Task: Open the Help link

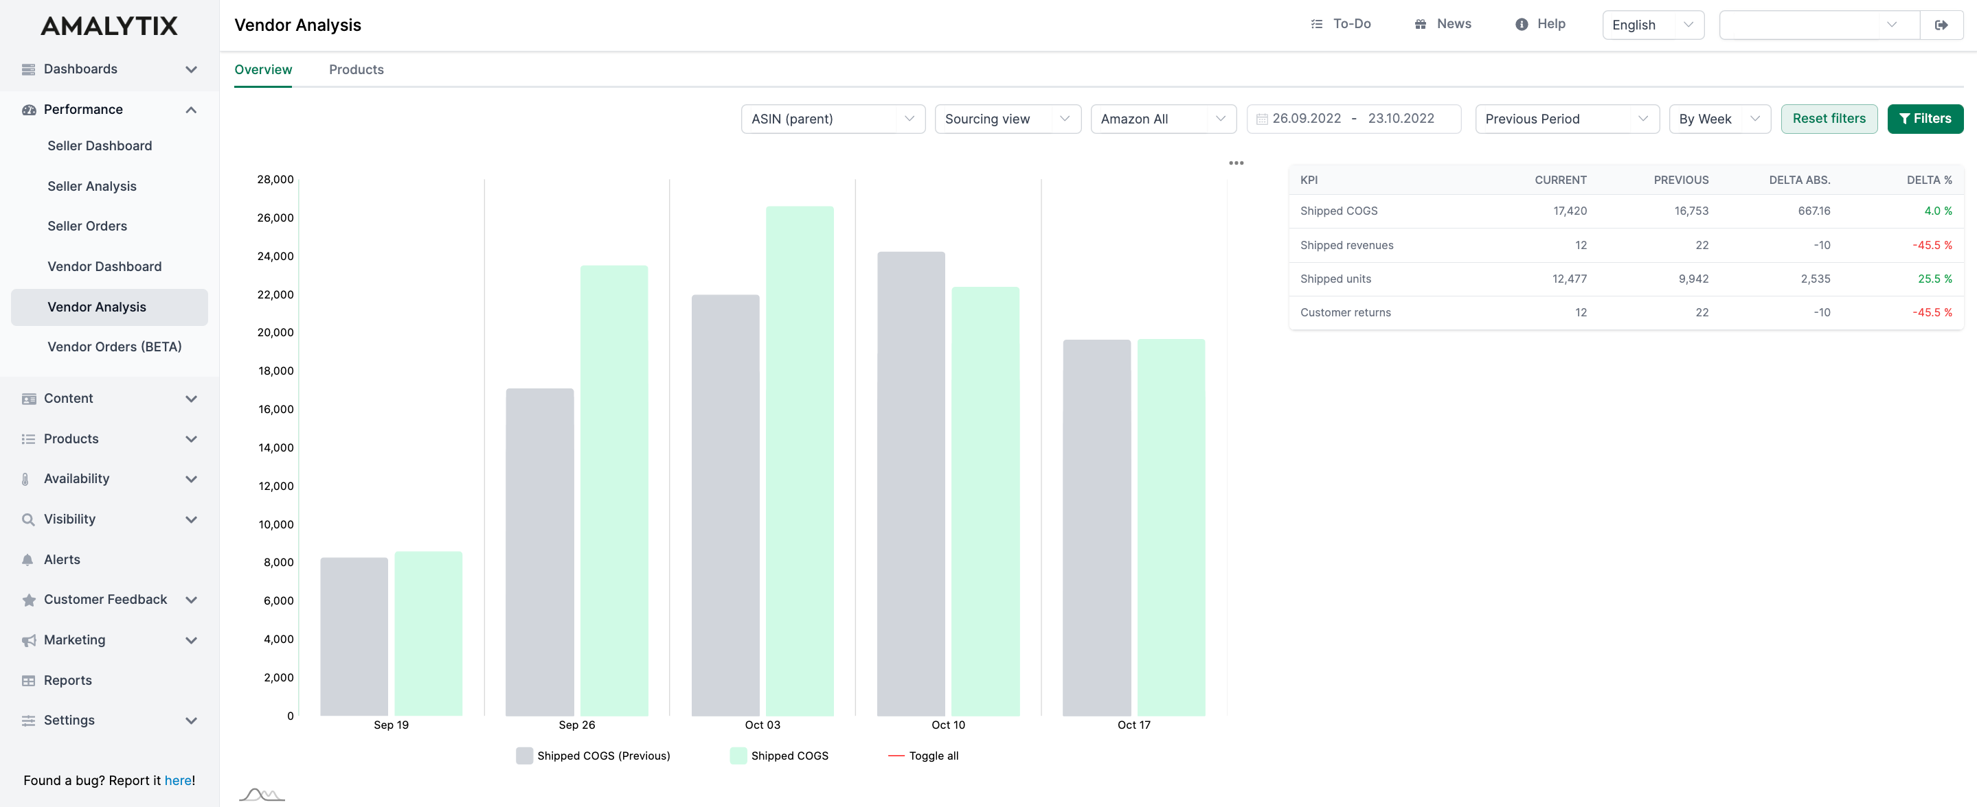Action: coord(1541,25)
